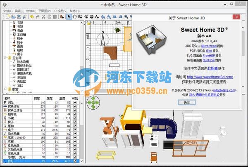Open the 文件(F) menu

point(8,11)
